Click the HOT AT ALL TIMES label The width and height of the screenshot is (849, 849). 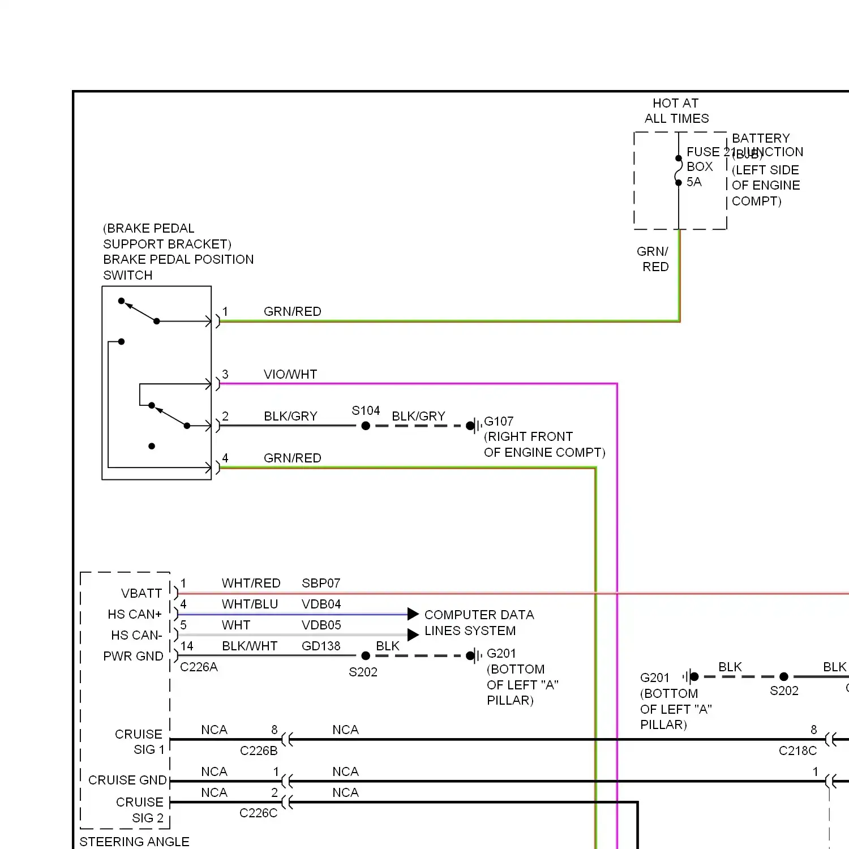[676, 111]
